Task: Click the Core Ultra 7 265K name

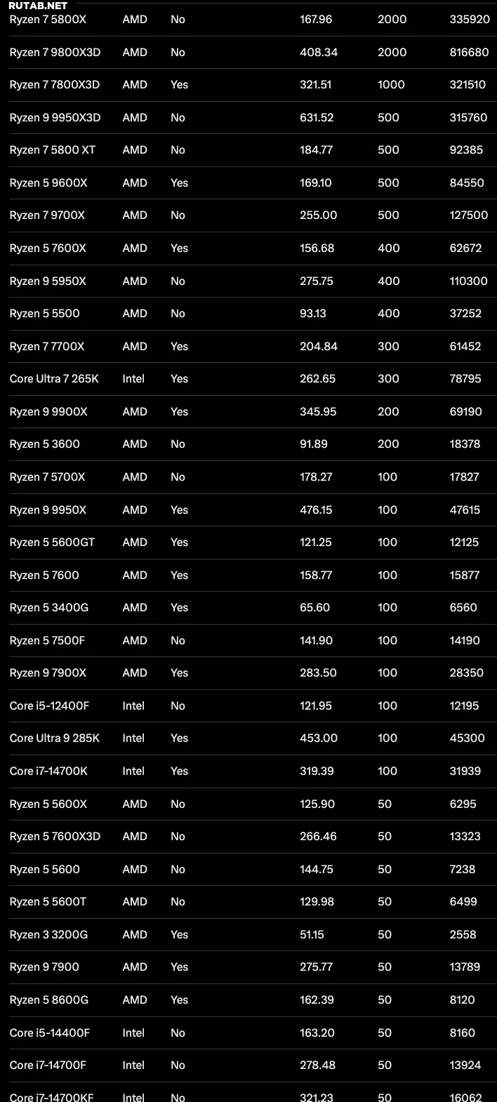Action: pos(54,379)
